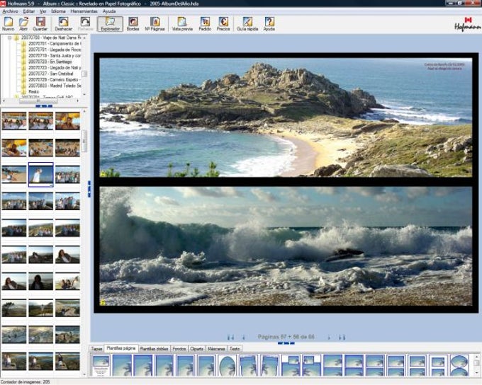This screenshot has height=385, width=482.
Task: Select folder 20070729 - Carneiro Espeto
Action: (51, 79)
